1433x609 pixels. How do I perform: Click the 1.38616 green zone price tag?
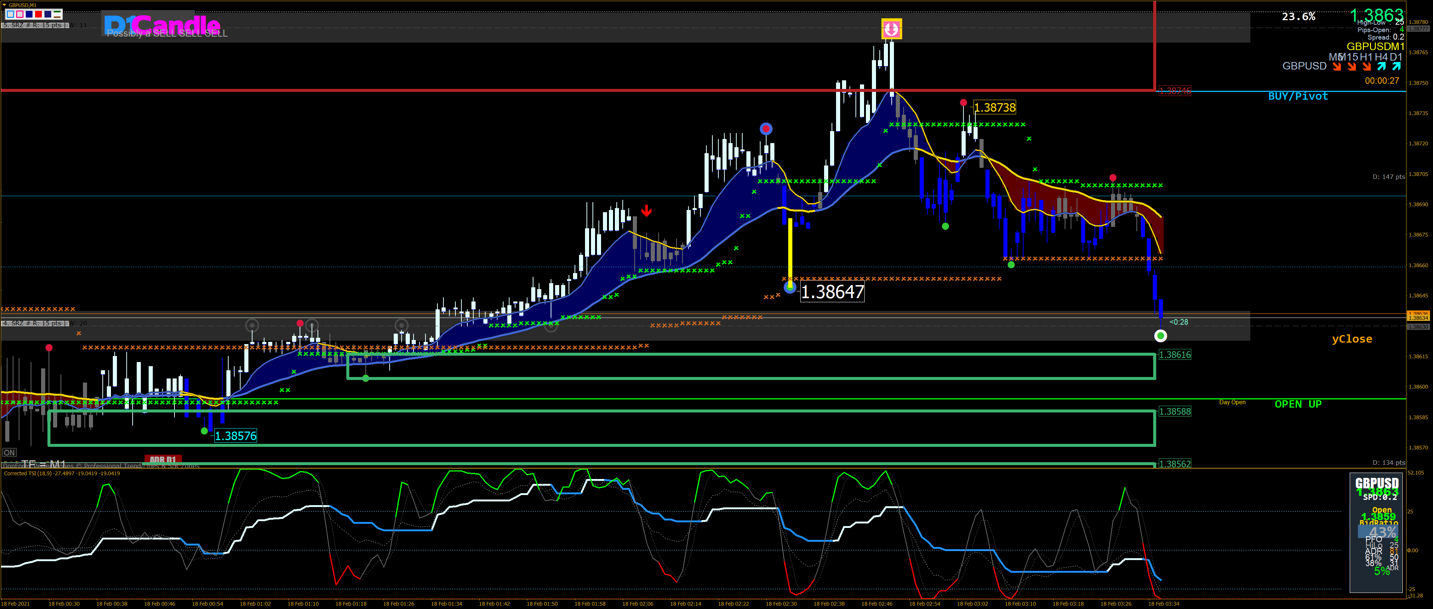click(x=1174, y=355)
